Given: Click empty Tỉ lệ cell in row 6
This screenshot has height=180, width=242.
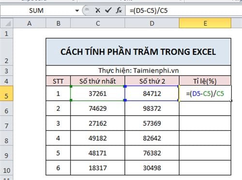Looking at the screenshot, I should point(205,108).
